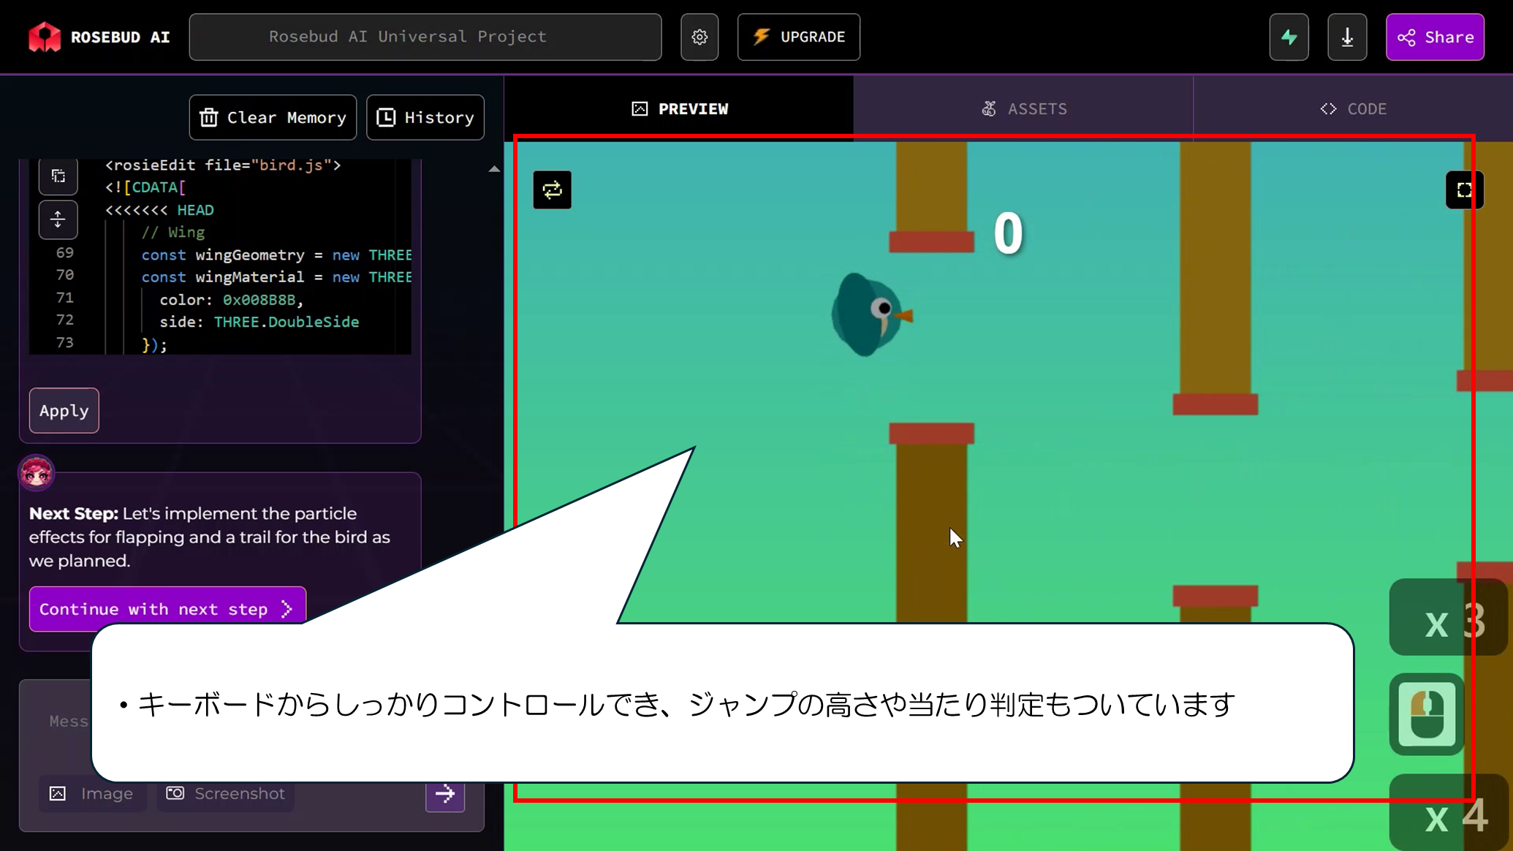1513x851 pixels.
Task: Share the project
Action: pos(1435,37)
